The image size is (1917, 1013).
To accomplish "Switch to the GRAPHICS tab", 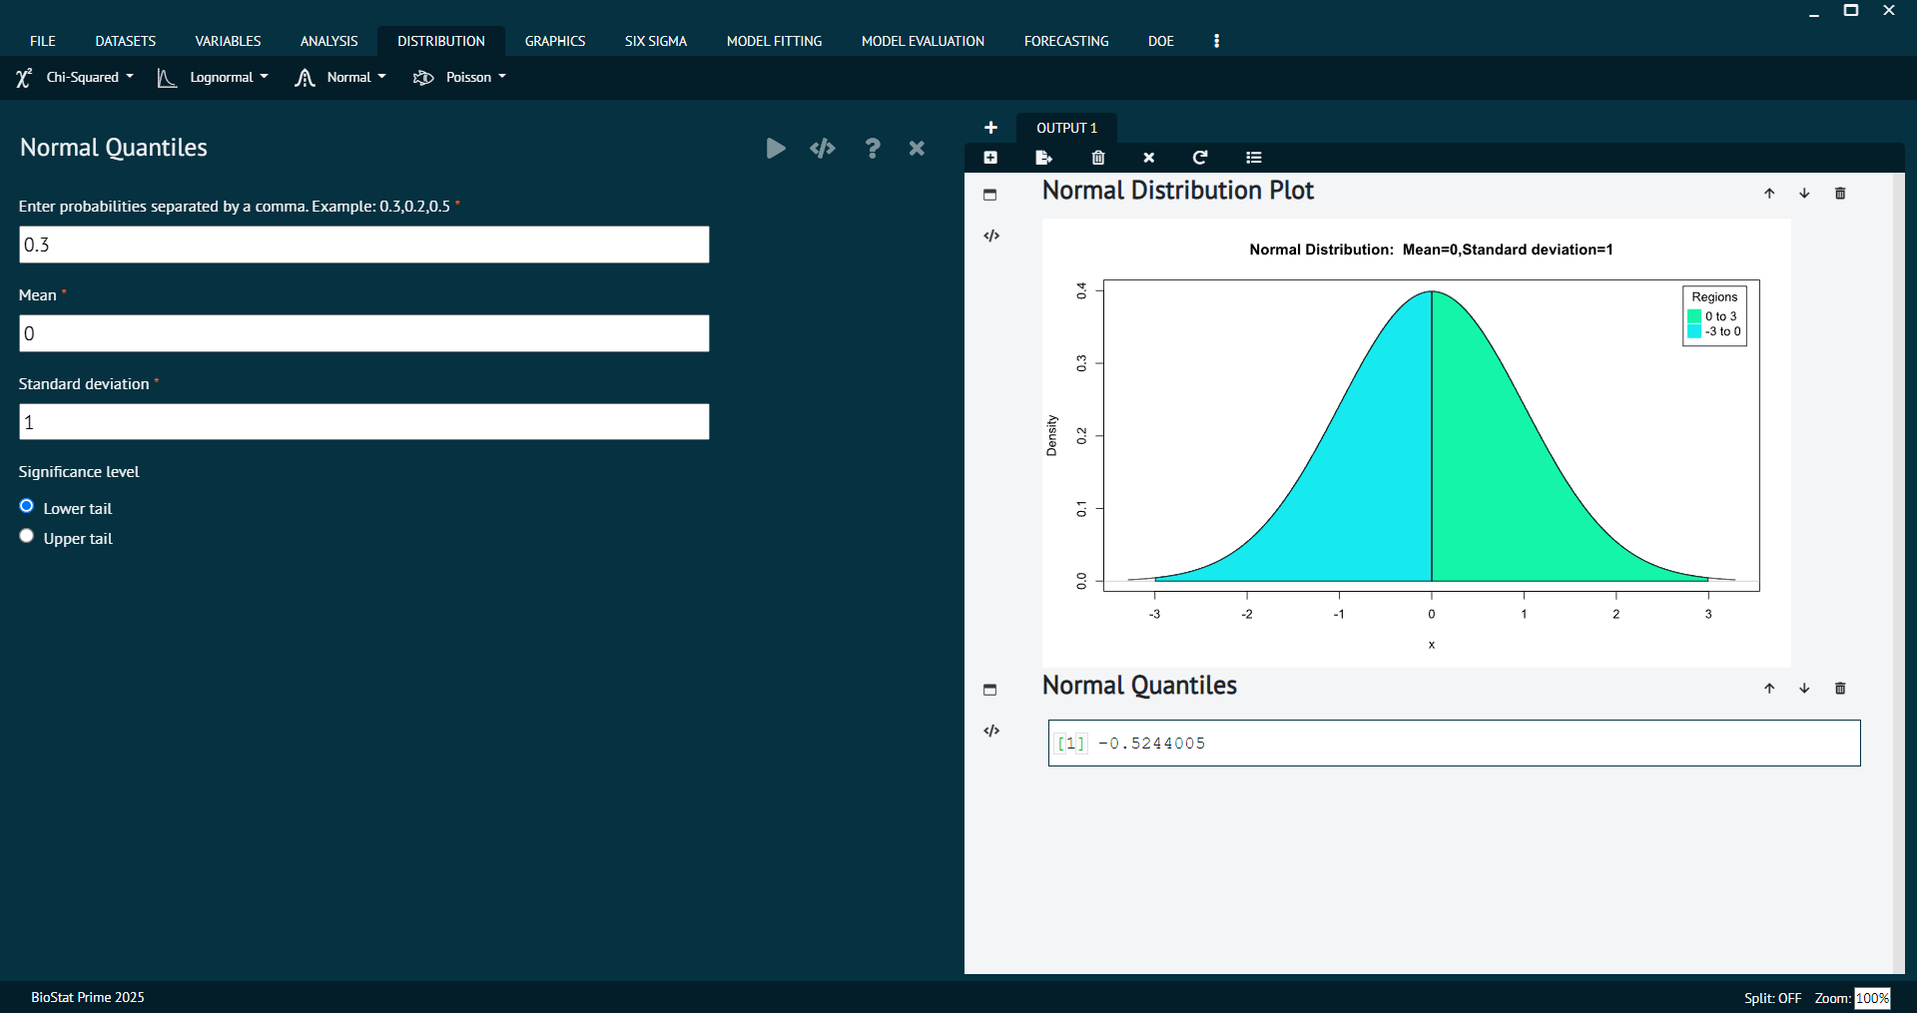I will pos(555,41).
